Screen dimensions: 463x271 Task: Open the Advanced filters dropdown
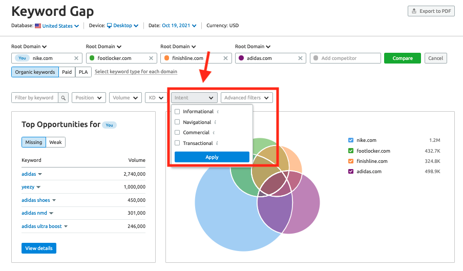(x=246, y=98)
